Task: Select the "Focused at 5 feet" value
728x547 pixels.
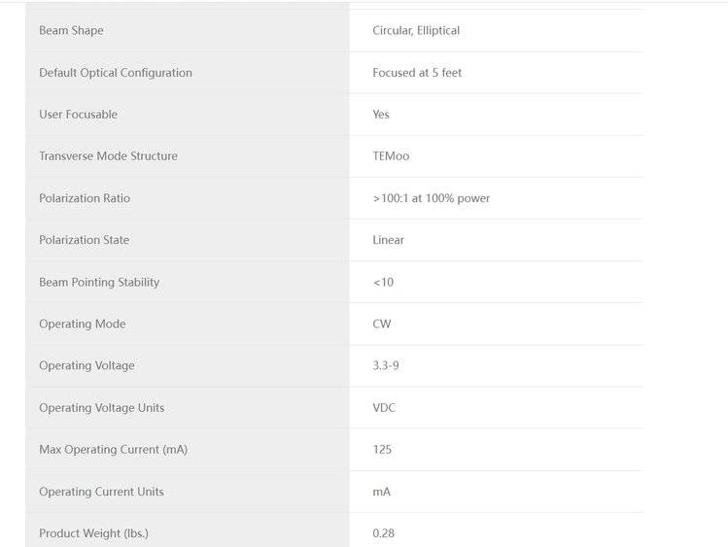Action: (x=417, y=73)
